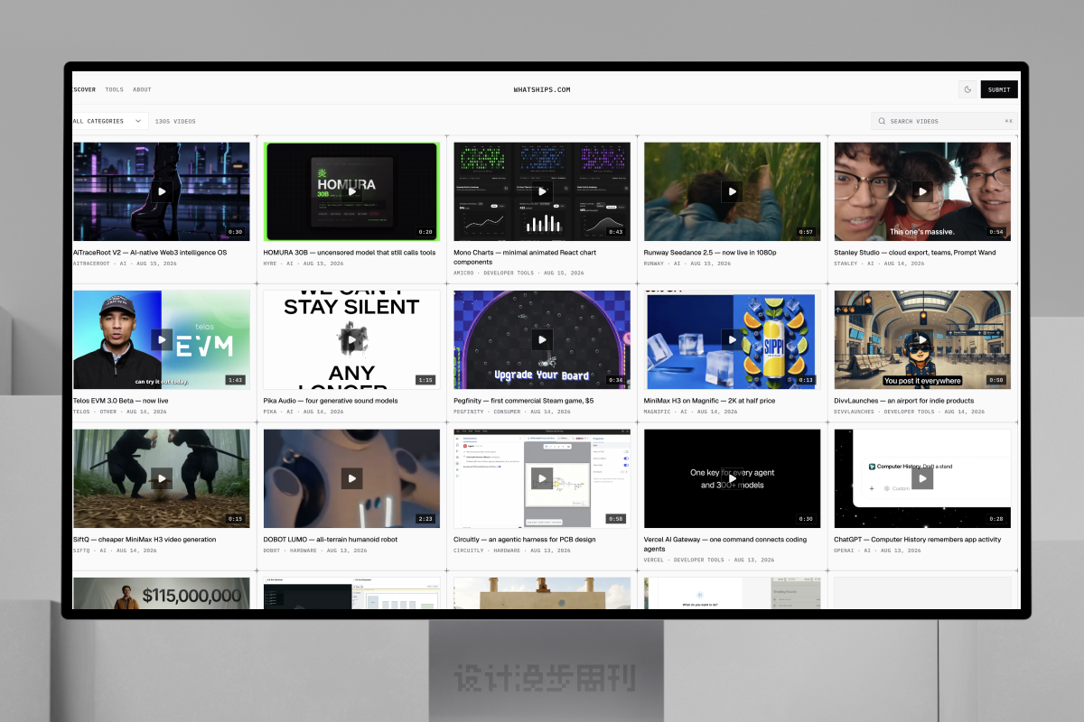Open Stanley Studio title link

[x=915, y=253]
